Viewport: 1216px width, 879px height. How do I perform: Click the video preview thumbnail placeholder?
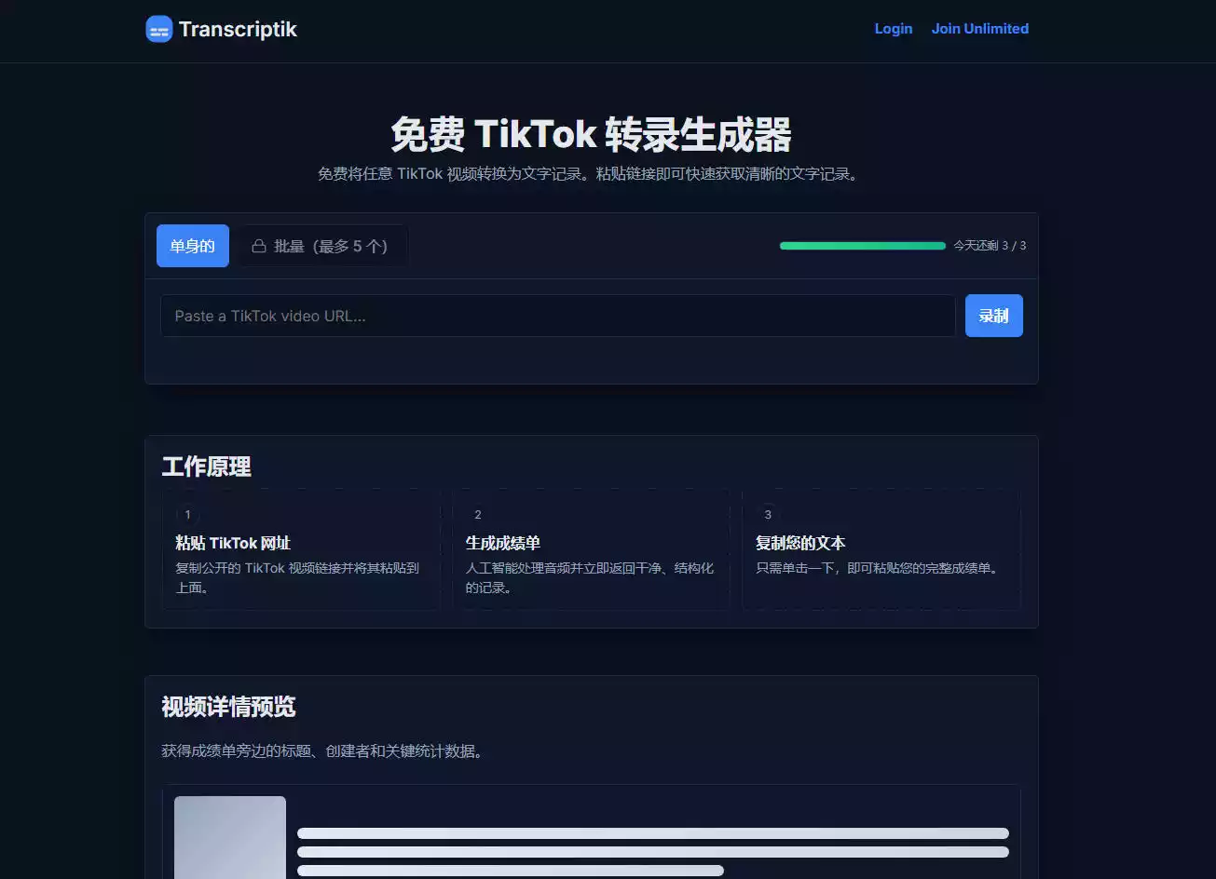[230, 837]
